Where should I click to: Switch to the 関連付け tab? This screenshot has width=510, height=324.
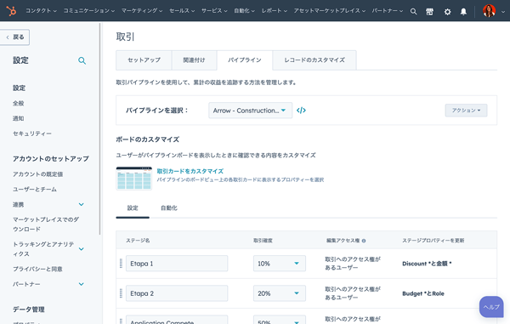pos(194,60)
